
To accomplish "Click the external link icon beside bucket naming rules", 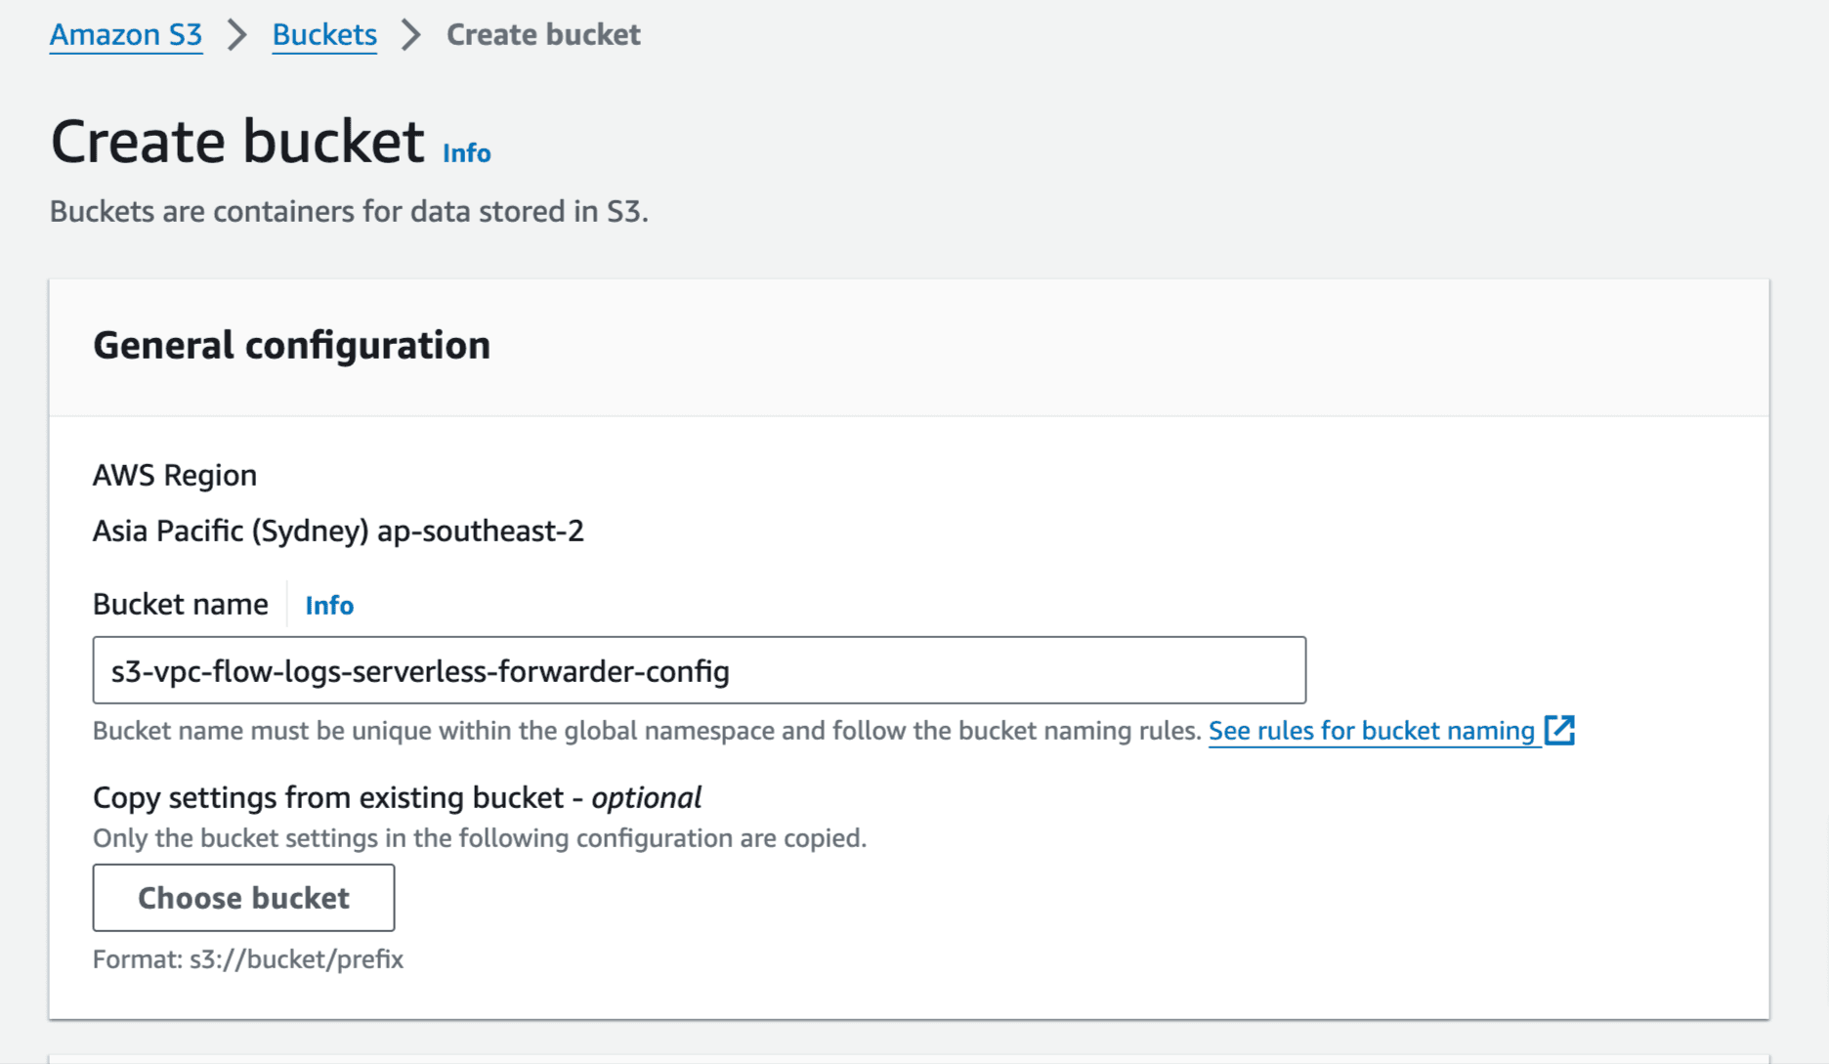I will click(x=1561, y=730).
